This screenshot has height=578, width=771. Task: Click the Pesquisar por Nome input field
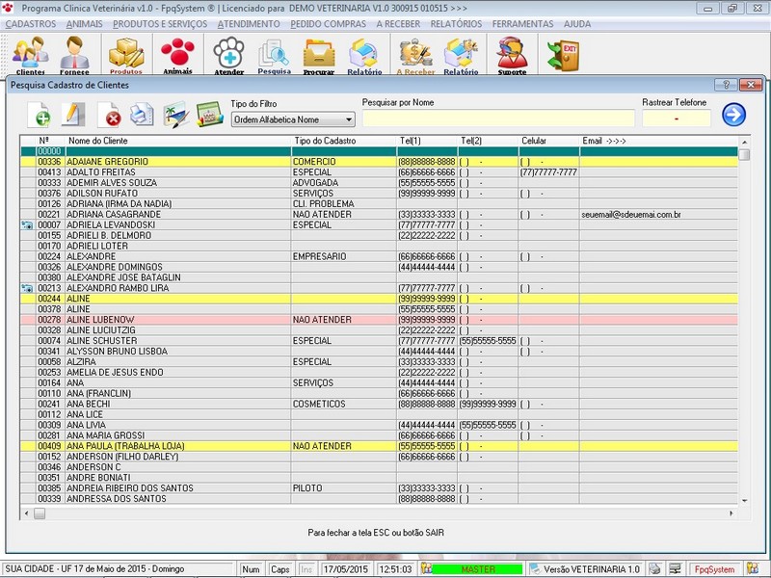498,118
